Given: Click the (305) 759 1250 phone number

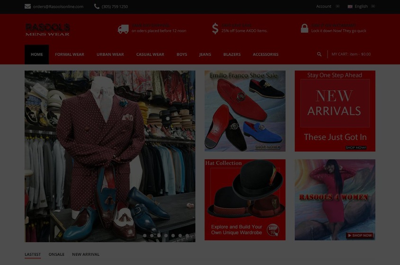Looking at the screenshot, I should coord(115,7).
